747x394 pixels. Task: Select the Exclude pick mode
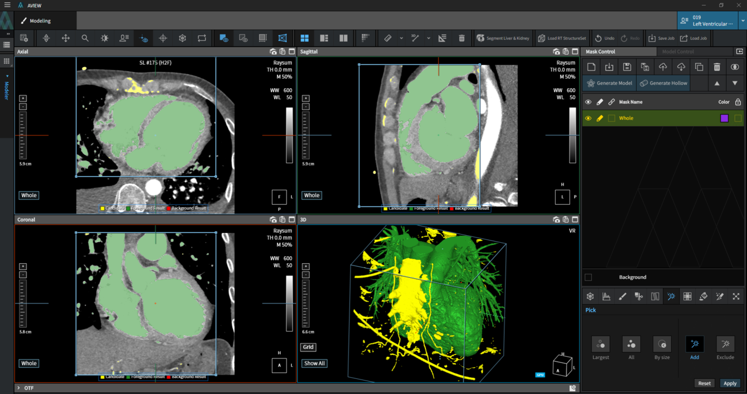tap(725, 344)
